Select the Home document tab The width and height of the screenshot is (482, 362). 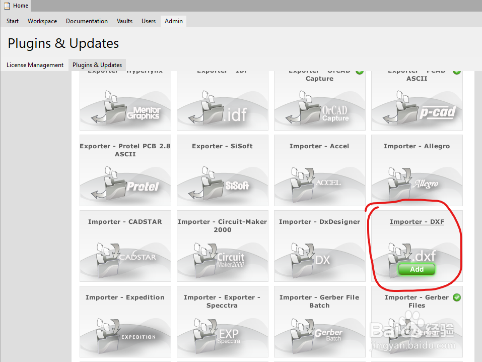tap(16, 6)
